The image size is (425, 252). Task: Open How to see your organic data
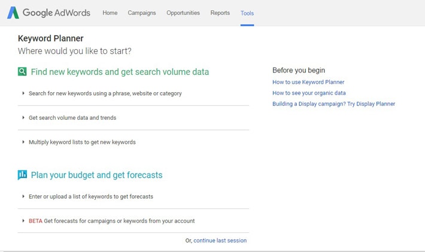coord(309,93)
